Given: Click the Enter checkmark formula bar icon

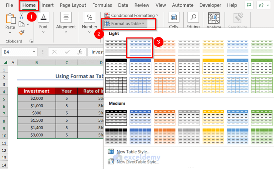Looking at the screenshot, I should (67, 52).
